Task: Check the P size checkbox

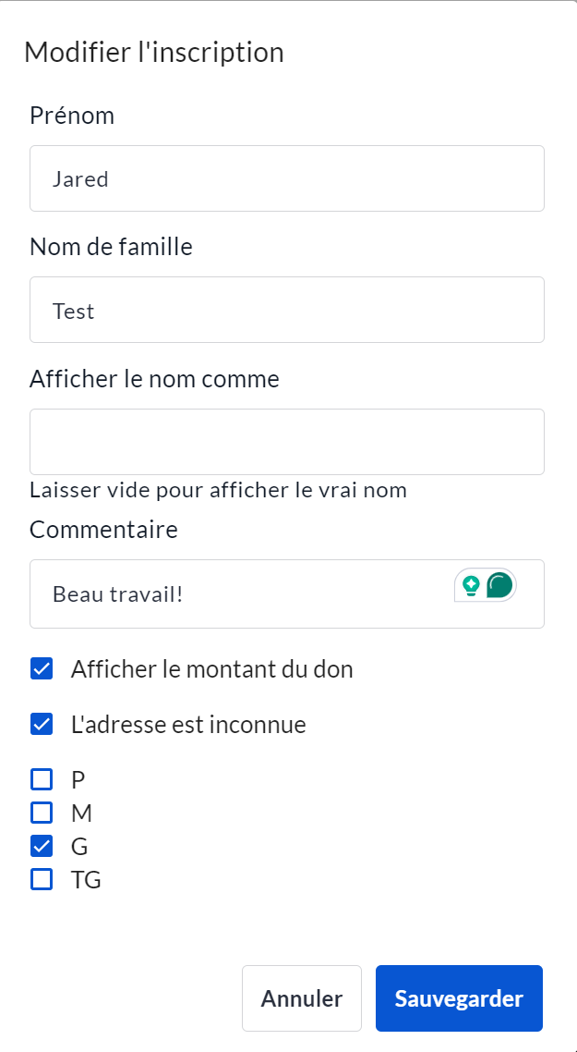Action: (42, 779)
